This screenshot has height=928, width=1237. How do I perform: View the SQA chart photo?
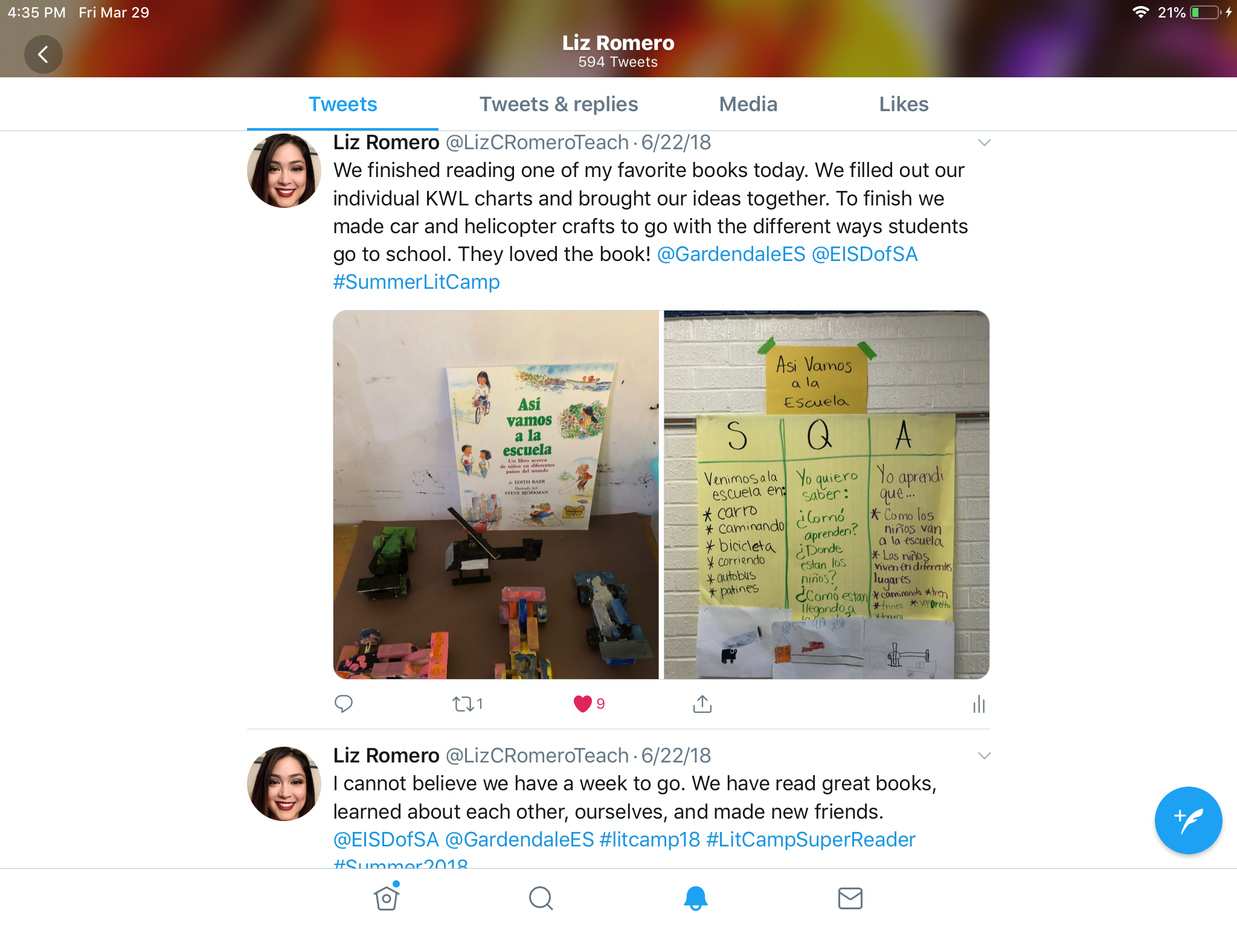click(826, 495)
